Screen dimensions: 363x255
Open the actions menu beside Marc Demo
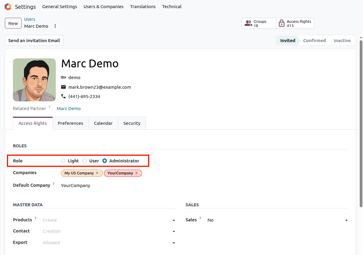point(55,26)
